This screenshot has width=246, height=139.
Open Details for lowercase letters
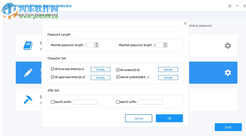coord(101,69)
